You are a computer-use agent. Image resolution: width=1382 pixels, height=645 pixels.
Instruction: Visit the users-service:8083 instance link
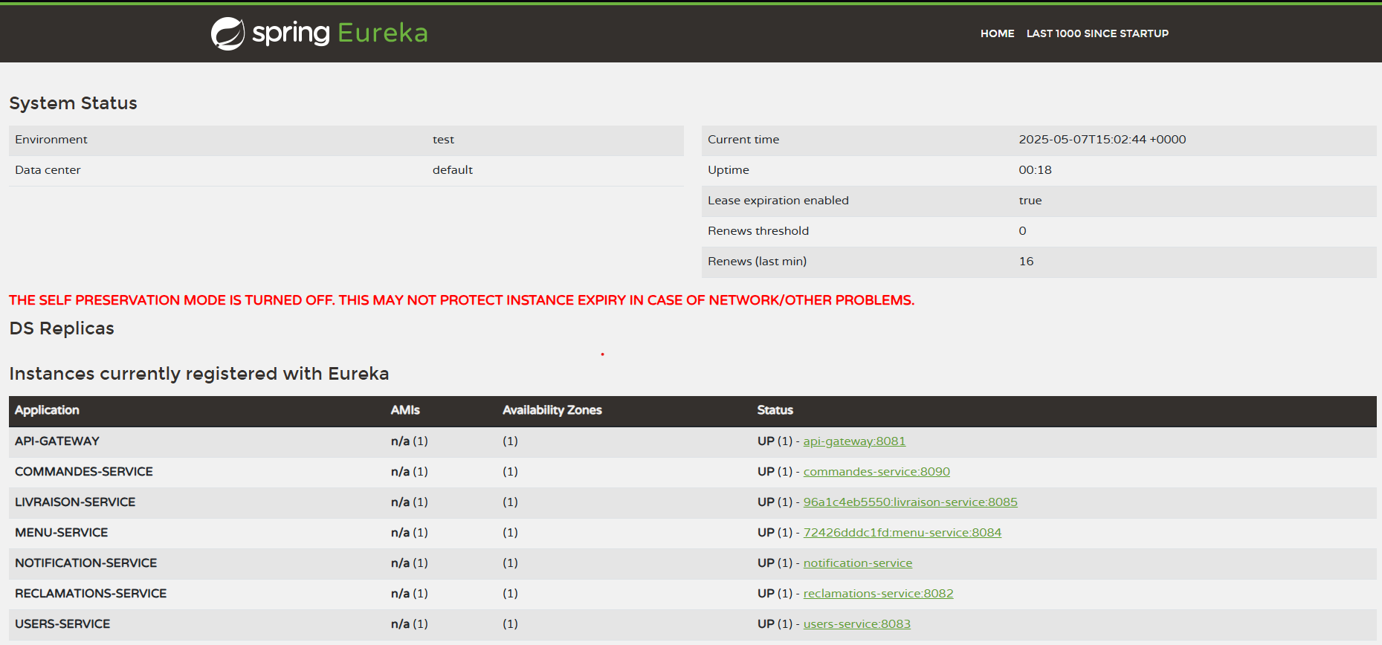point(856,624)
